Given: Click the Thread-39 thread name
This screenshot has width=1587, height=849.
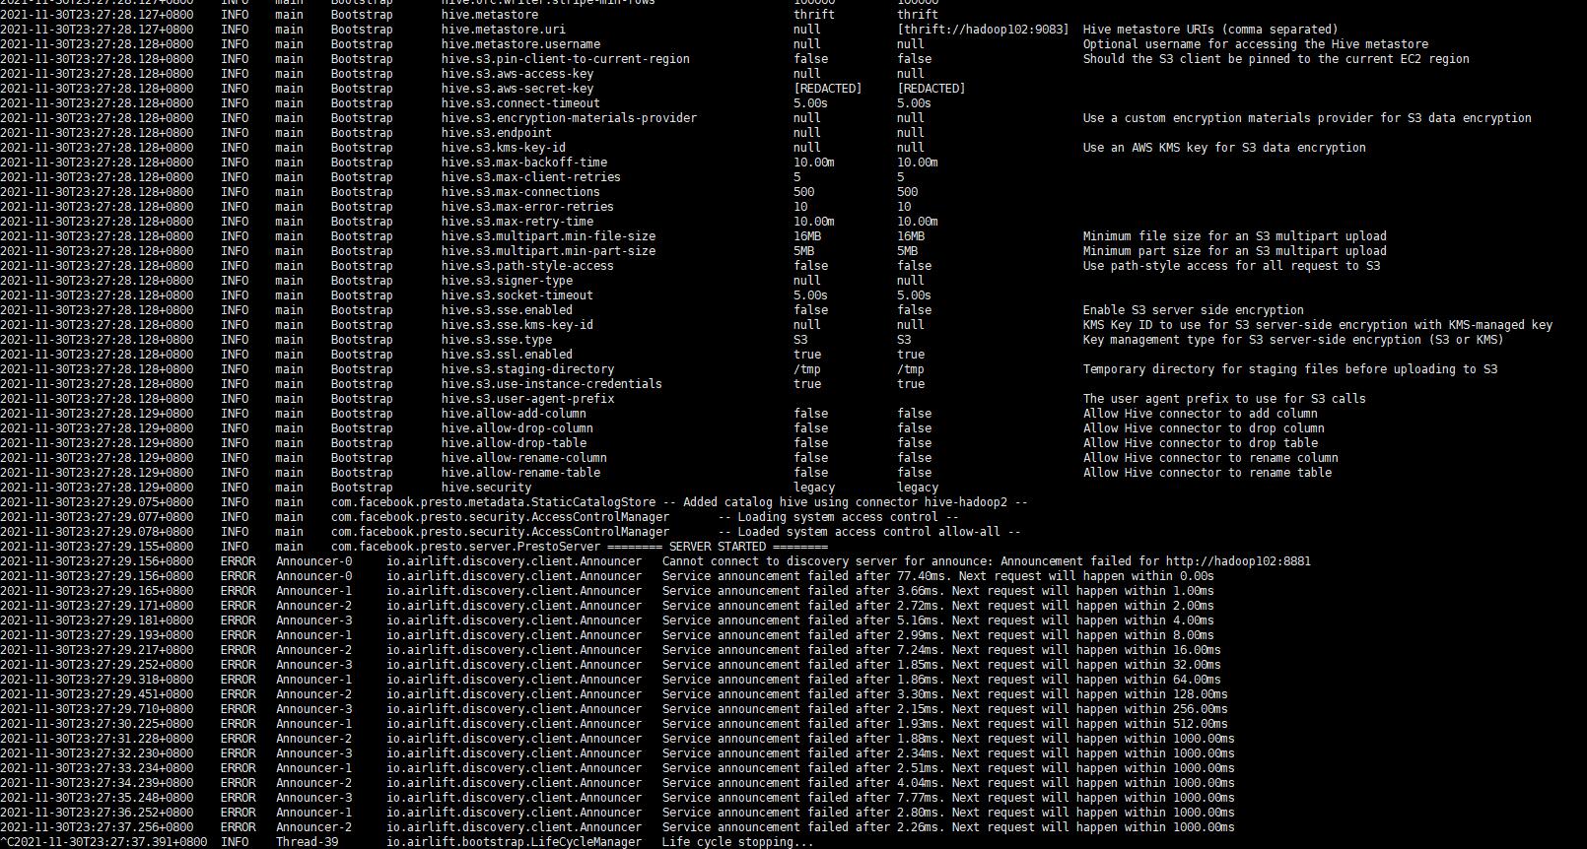Looking at the screenshot, I should point(307,842).
